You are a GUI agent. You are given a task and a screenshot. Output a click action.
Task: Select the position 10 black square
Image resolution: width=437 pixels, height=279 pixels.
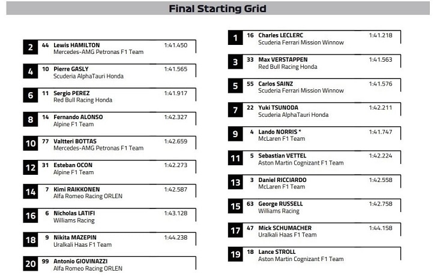31,143
